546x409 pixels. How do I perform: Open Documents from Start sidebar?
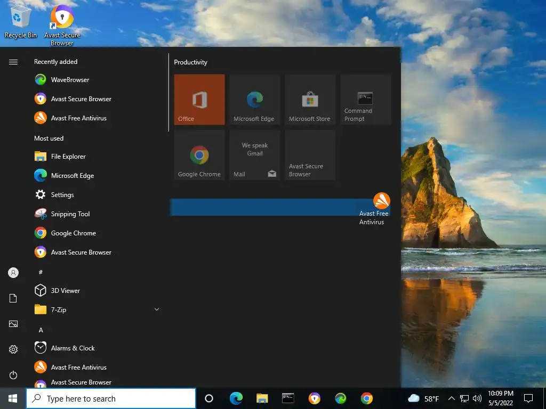click(13, 298)
